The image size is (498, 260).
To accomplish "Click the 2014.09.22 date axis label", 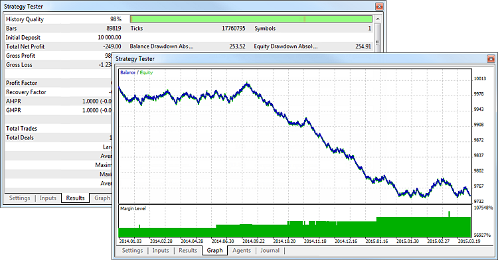I will tap(253, 241).
